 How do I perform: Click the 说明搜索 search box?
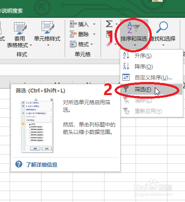(11, 11)
